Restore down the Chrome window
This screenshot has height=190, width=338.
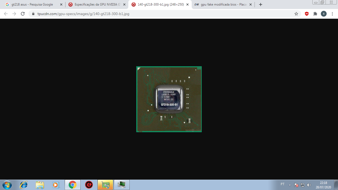tap(322, 2)
